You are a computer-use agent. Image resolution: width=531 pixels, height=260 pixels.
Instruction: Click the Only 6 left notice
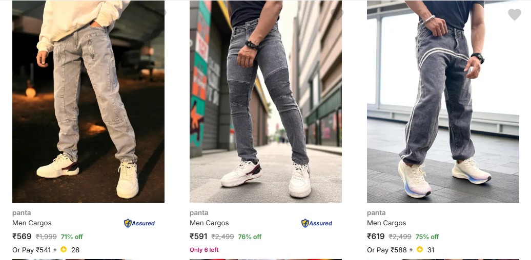pyautogui.click(x=204, y=250)
